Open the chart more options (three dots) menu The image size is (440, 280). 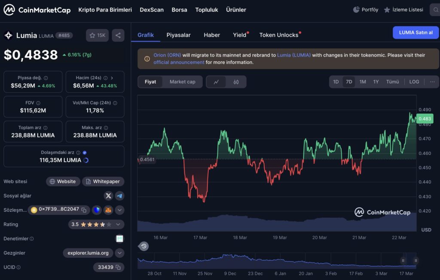432,82
